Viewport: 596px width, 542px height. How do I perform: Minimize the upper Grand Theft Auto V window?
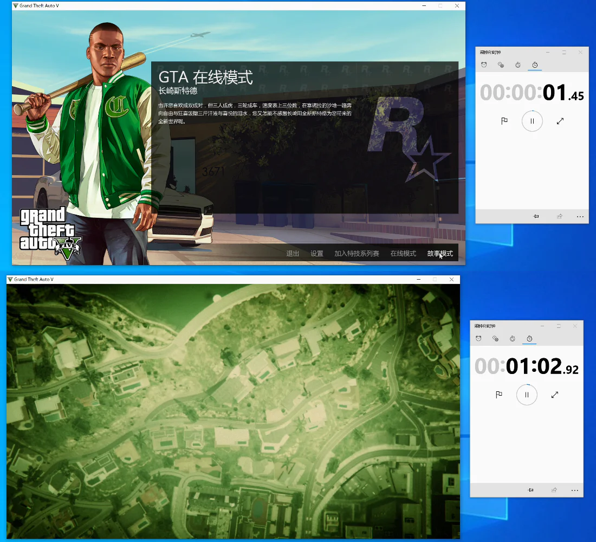click(x=424, y=6)
